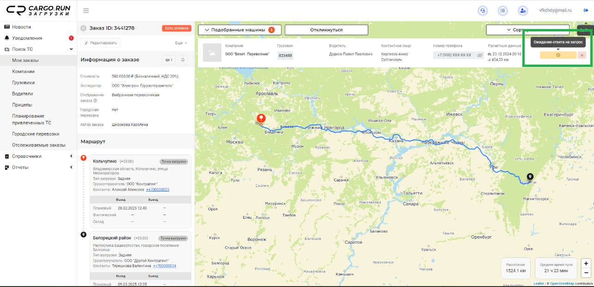594x287 pixels.
Task: Toggle sidebar with hamburger menu icon
Action: pos(86,11)
